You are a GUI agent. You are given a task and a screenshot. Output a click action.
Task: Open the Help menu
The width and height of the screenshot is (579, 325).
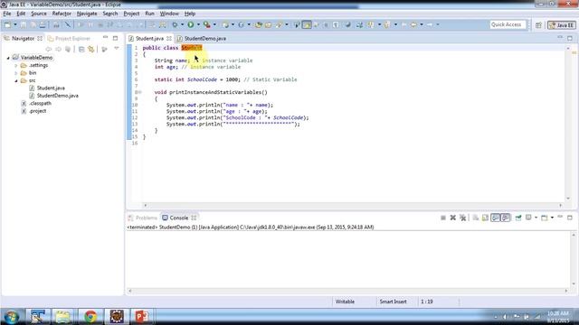(190, 14)
